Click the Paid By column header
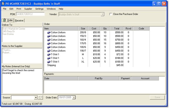 click(99, 78)
